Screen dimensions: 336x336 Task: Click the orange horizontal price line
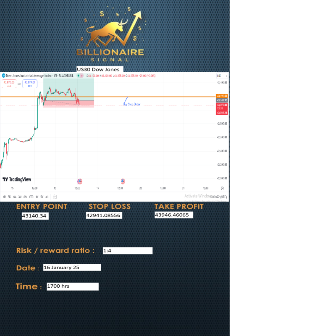point(168,97)
